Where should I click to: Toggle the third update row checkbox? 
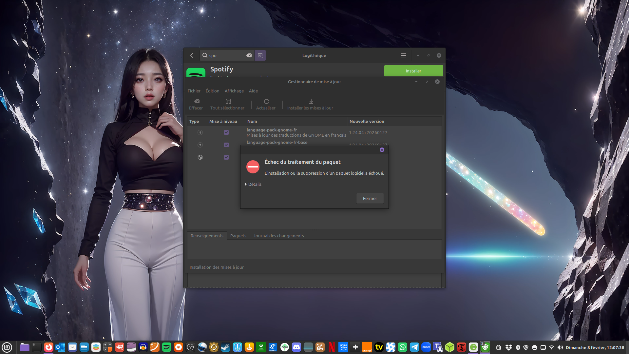tap(226, 157)
